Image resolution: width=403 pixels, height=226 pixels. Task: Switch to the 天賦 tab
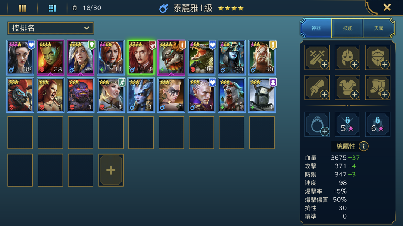(379, 28)
